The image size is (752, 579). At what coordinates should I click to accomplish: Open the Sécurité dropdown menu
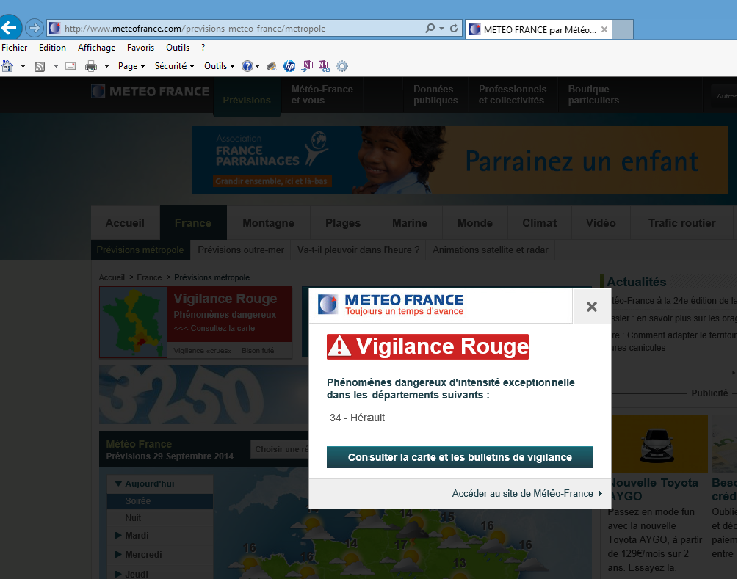coord(174,66)
